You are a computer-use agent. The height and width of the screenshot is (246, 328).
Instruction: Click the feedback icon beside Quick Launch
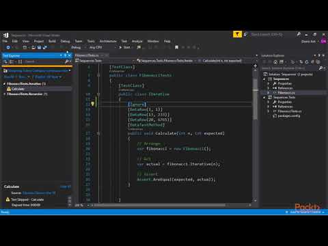tap(245, 35)
